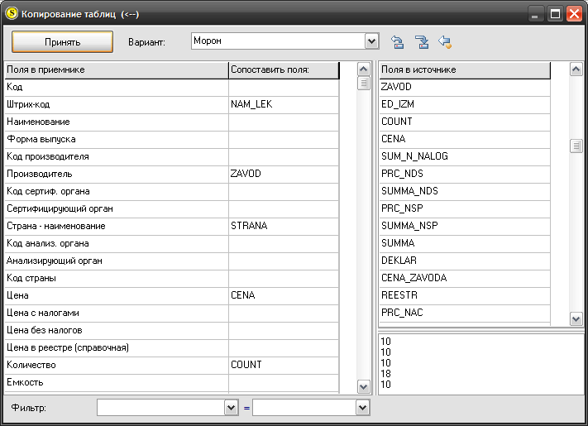The height and width of the screenshot is (426, 588).
Task: Select the Цена row in receiver fields
Action: tap(117, 296)
